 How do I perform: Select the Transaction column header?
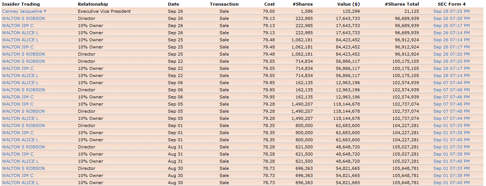point(224,4)
